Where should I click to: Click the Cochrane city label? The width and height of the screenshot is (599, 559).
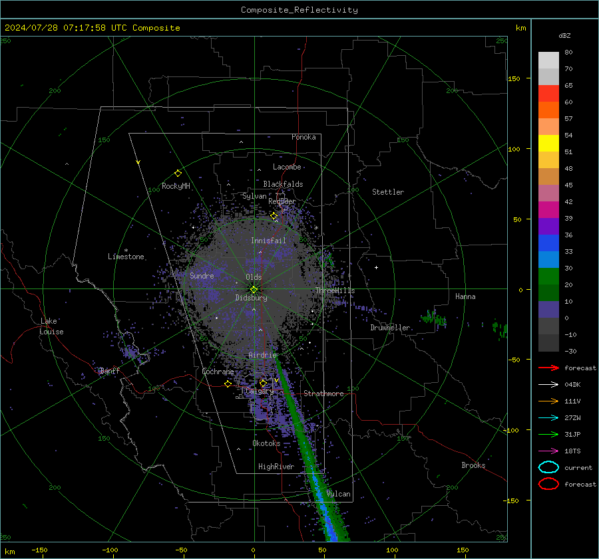point(218,372)
